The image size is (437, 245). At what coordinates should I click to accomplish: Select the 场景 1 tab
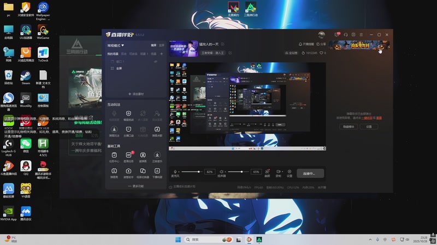pos(144,54)
